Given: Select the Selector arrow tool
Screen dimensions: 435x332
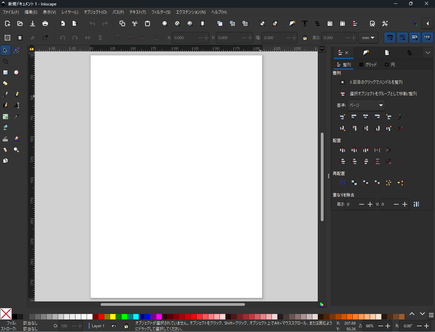Looking at the screenshot, I should point(5,51).
